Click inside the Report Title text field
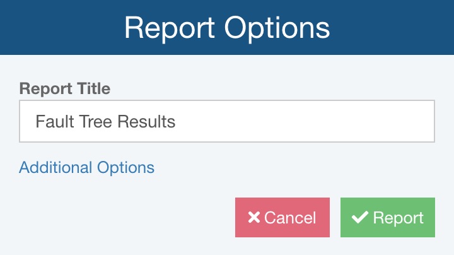This screenshot has height=255, width=454. (x=227, y=121)
